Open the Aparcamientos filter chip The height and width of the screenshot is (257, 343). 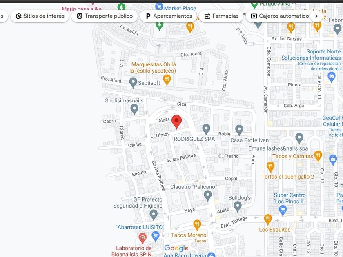(168, 16)
